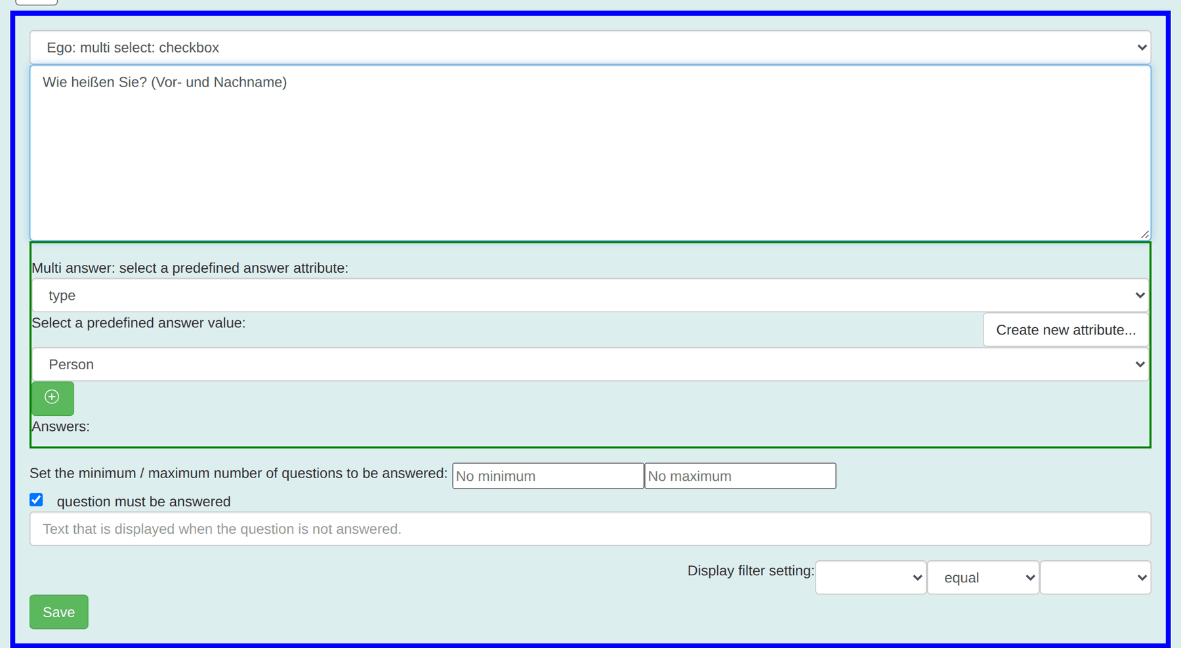Screen dimensions: 1181x648
Task: Click the 'Create new attribute...' button
Action: coord(1066,330)
